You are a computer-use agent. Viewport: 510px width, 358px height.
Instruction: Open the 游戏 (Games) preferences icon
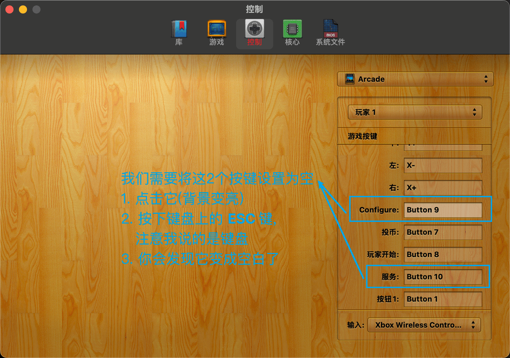coord(216,29)
